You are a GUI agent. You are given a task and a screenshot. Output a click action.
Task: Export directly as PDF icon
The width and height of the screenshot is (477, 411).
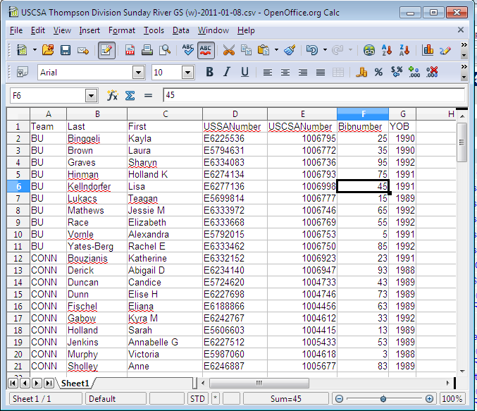130,50
